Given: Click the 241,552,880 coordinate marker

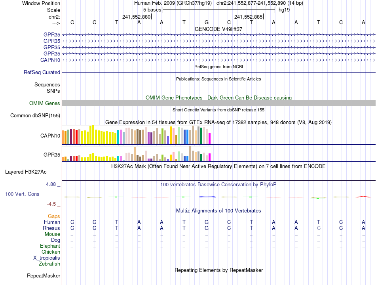Looking at the screenshot, I should [136, 17].
